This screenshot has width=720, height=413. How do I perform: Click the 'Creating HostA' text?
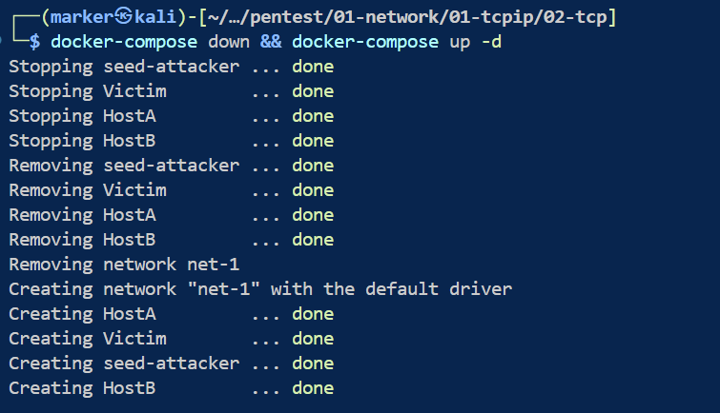[x=82, y=314]
